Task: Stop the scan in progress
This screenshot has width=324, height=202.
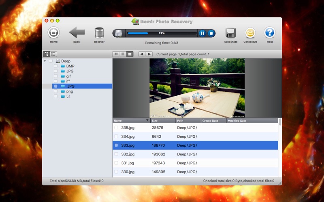Action: pyautogui.click(x=211, y=33)
